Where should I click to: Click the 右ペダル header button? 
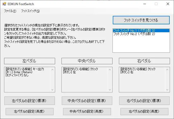[144, 61]
